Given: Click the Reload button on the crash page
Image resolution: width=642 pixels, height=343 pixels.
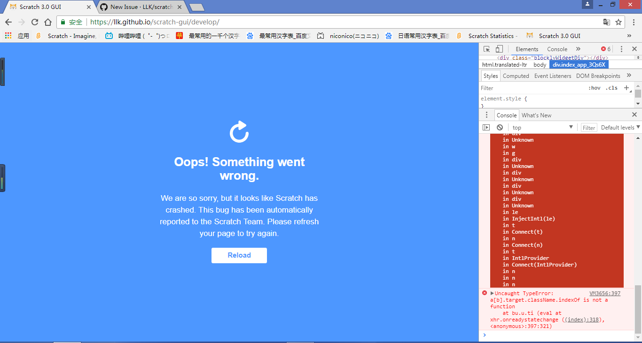Looking at the screenshot, I should tap(239, 255).
